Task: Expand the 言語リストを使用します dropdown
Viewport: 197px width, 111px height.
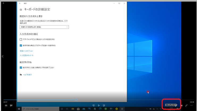Action: 44,27
